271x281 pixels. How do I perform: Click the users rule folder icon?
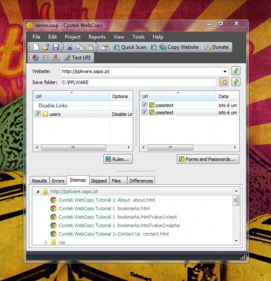(x=46, y=114)
